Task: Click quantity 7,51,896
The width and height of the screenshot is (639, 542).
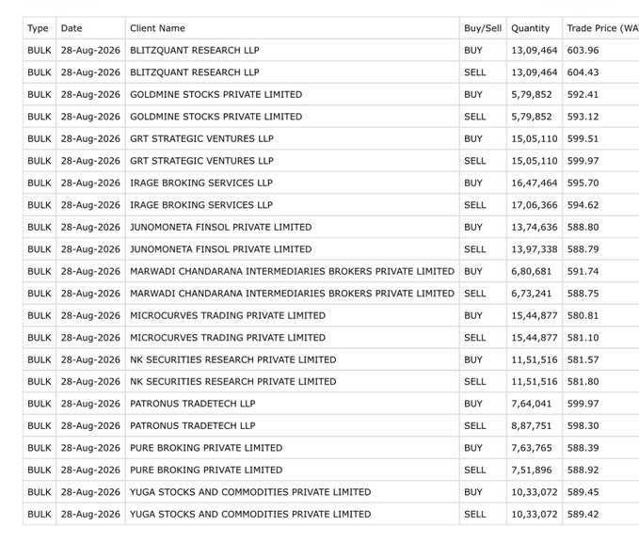Action: (532, 470)
